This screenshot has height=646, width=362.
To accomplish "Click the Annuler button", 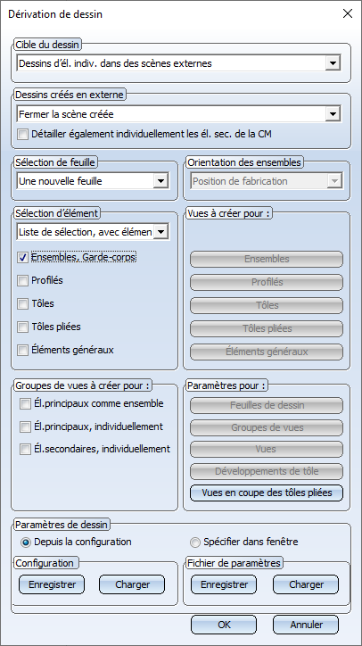I will point(306,625).
